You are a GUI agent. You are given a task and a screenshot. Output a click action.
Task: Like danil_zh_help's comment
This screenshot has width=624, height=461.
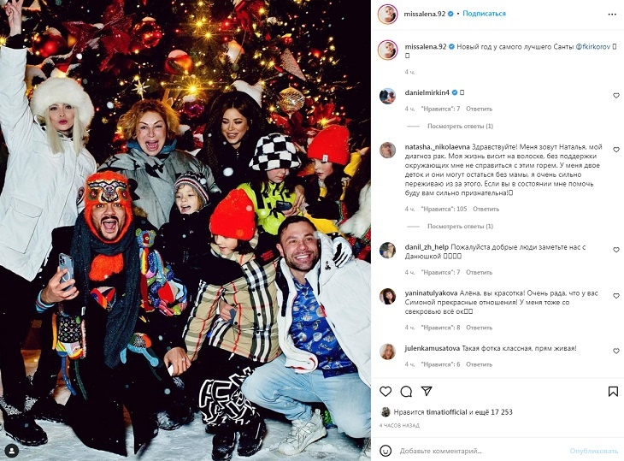pos(616,250)
